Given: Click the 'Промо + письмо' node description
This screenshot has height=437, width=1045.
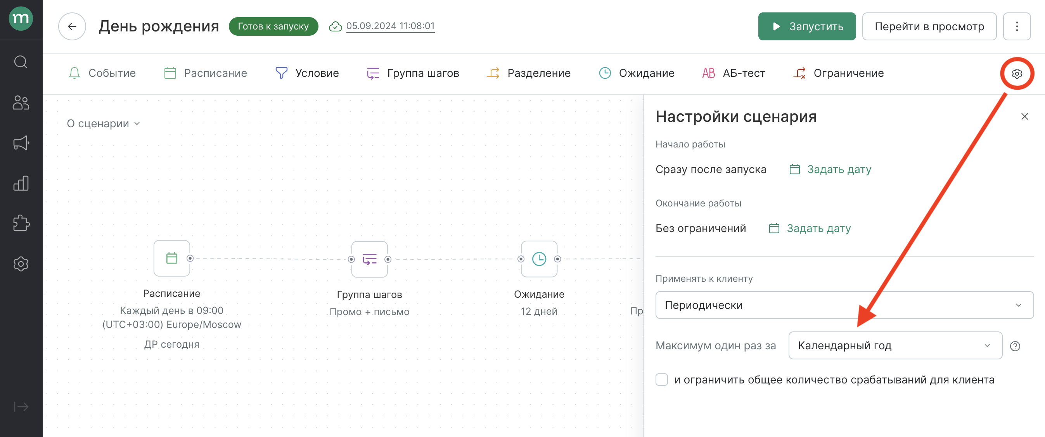Looking at the screenshot, I should tap(369, 312).
